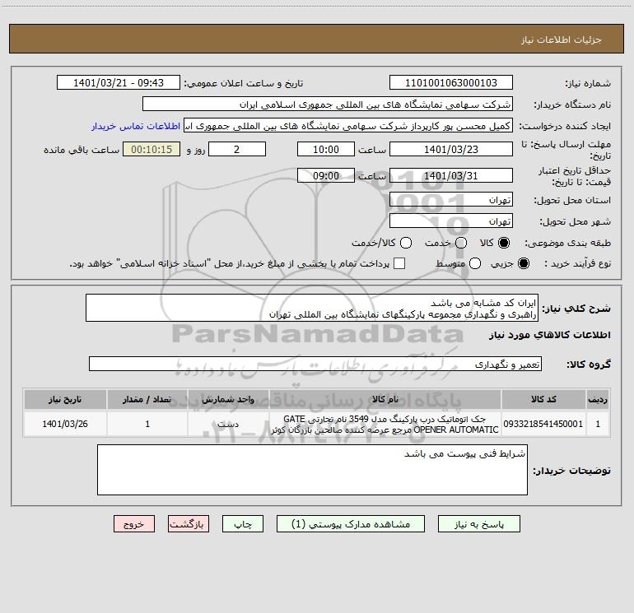Click the تاریخ نیاز column header
This screenshot has height=613, width=634.
(65, 400)
